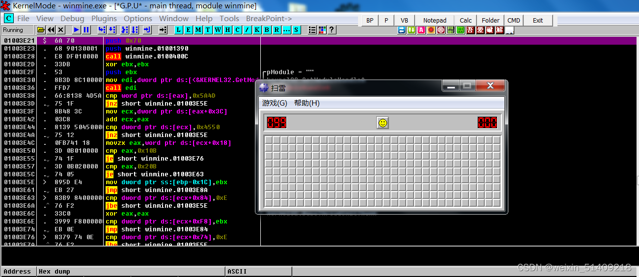Launch Notepad from the button bar

tap(435, 20)
